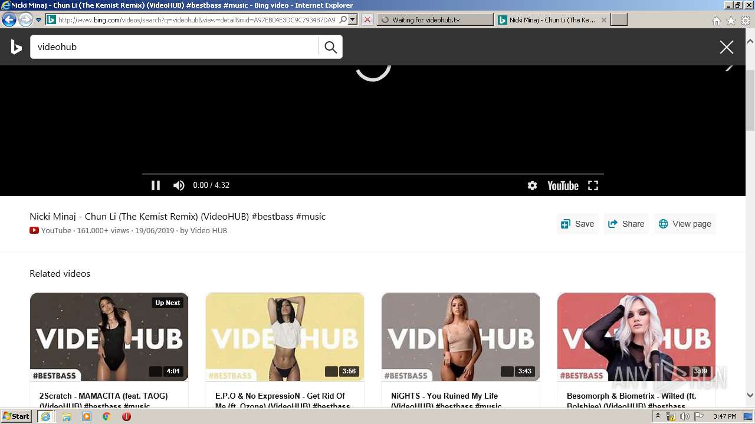This screenshot has height=424, width=755.
Task: Toggle fullscreen video mode
Action: (x=593, y=185)
